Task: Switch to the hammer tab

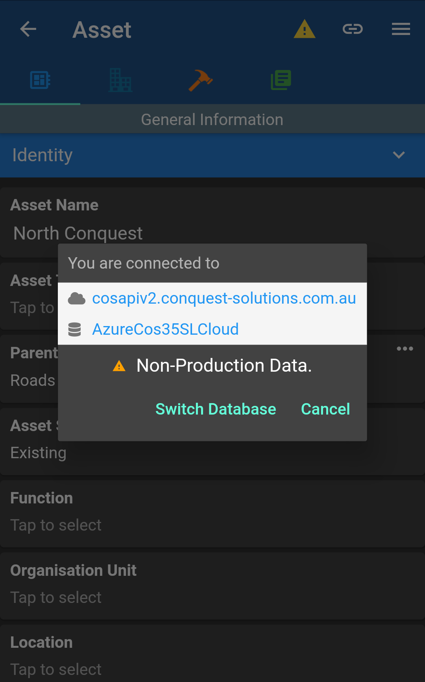Action: [201, 80]
